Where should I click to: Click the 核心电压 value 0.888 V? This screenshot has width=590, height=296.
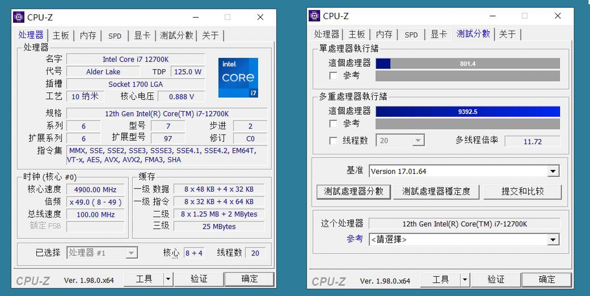pos(181,97)
